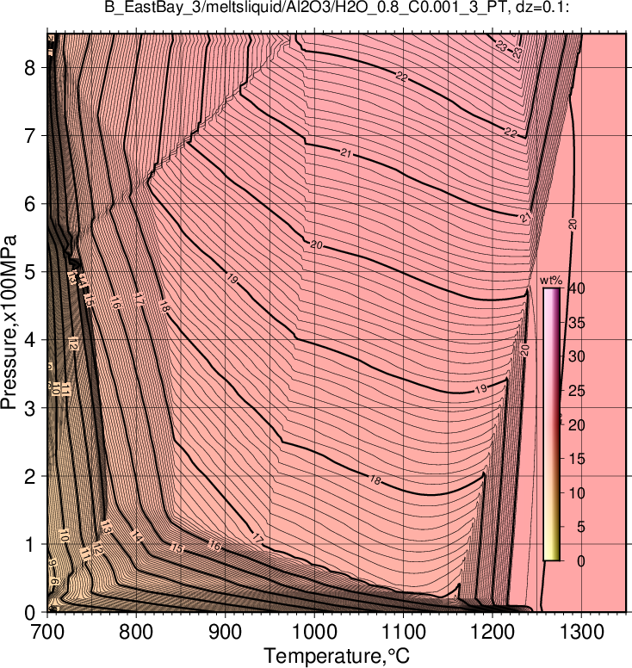632x668 pixels.
Task: Select the x-axis tick label 800
Action: (136, 632)
